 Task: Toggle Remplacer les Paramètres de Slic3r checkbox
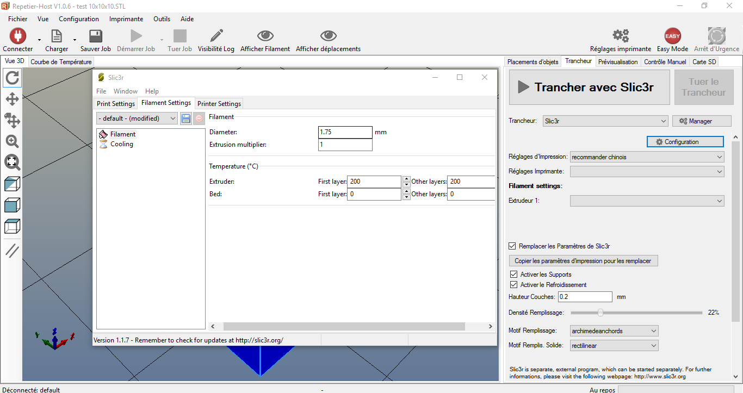pos(512,246)
